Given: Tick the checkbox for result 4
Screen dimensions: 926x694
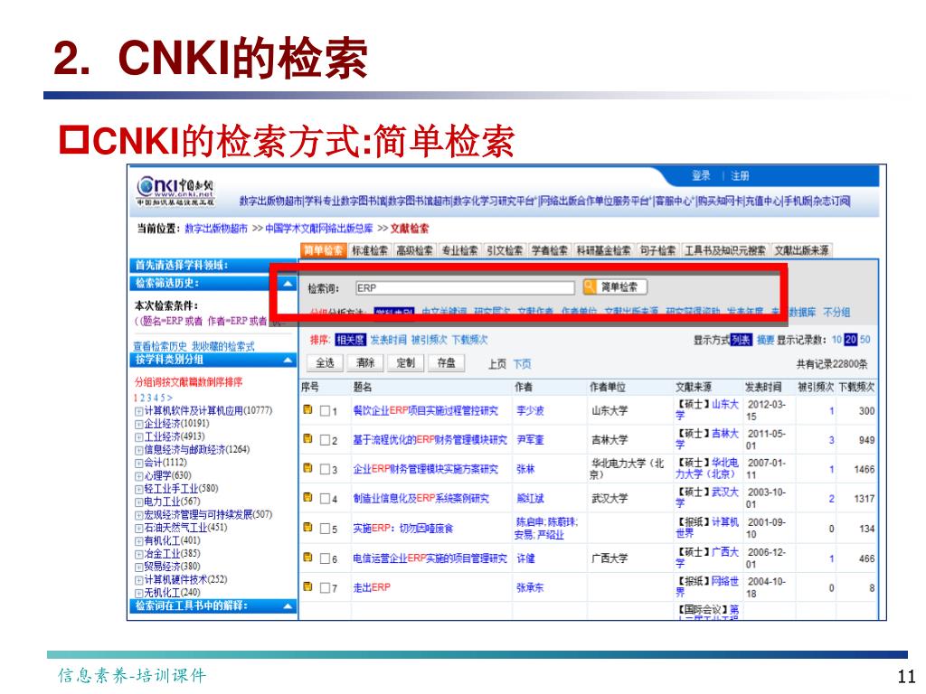Looking at the screenshot, I should point(325,499).
